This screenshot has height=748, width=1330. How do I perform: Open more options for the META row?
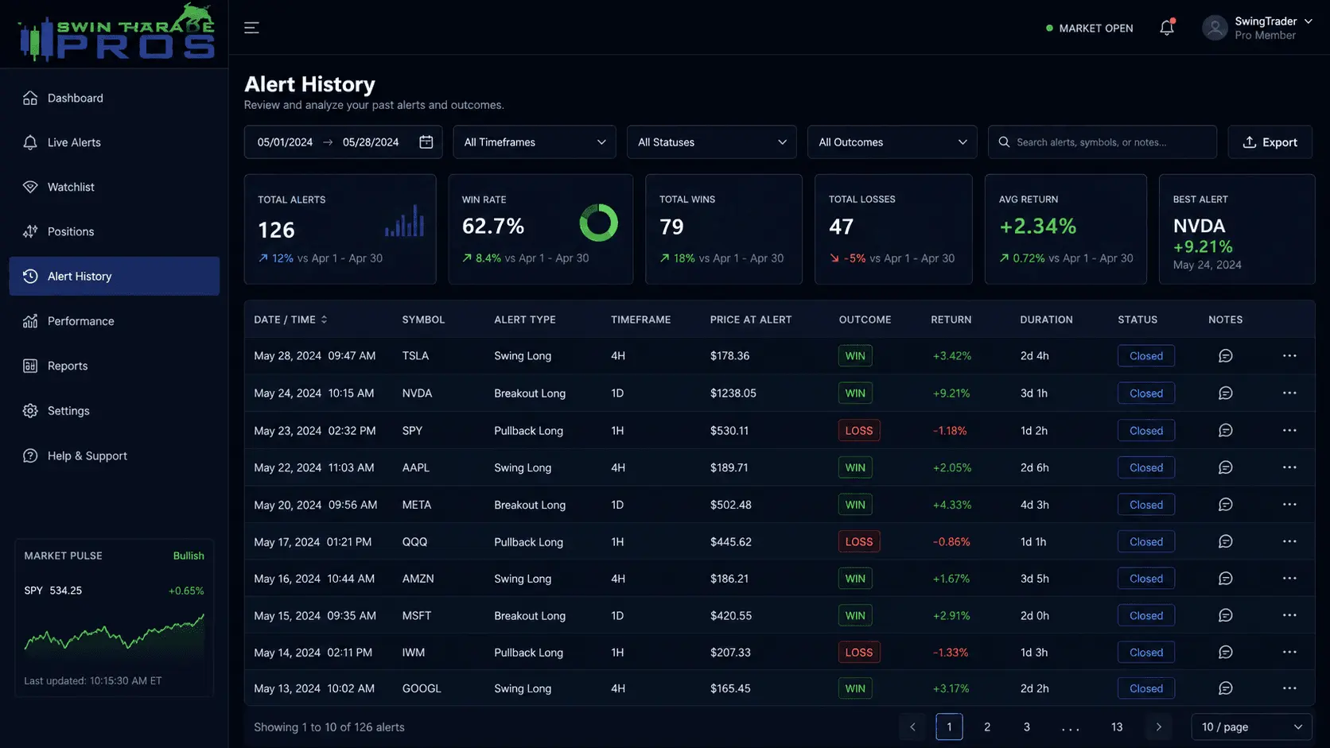click(x=1289, y=505)
